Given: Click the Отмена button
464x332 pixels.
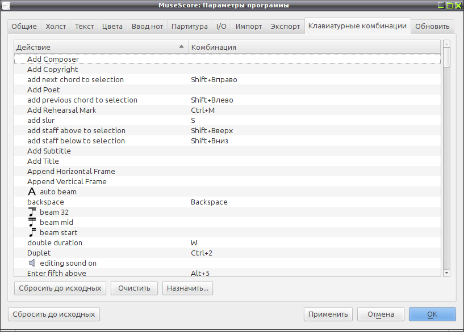Looking at the screenshot, I should [x=381, y=314].
